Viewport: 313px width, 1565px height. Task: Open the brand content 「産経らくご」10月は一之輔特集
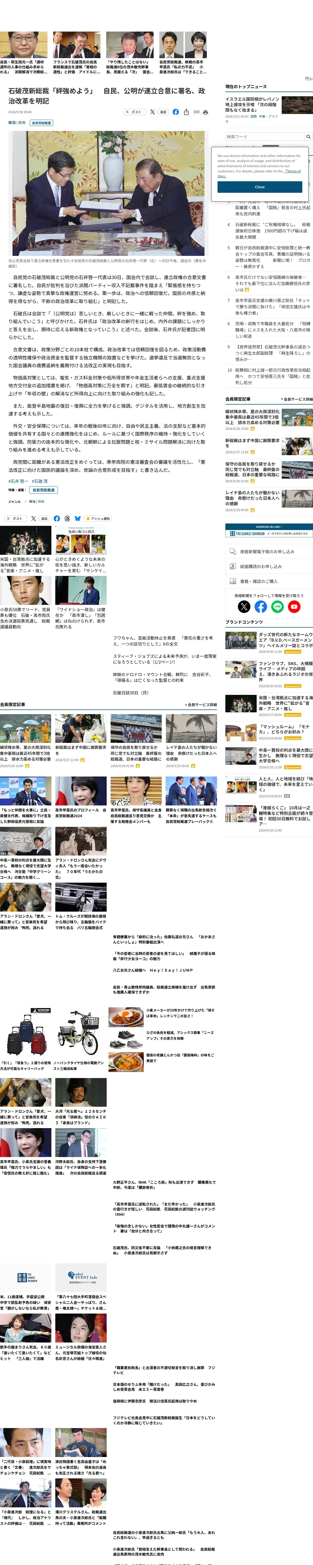[x=286, y=816]
